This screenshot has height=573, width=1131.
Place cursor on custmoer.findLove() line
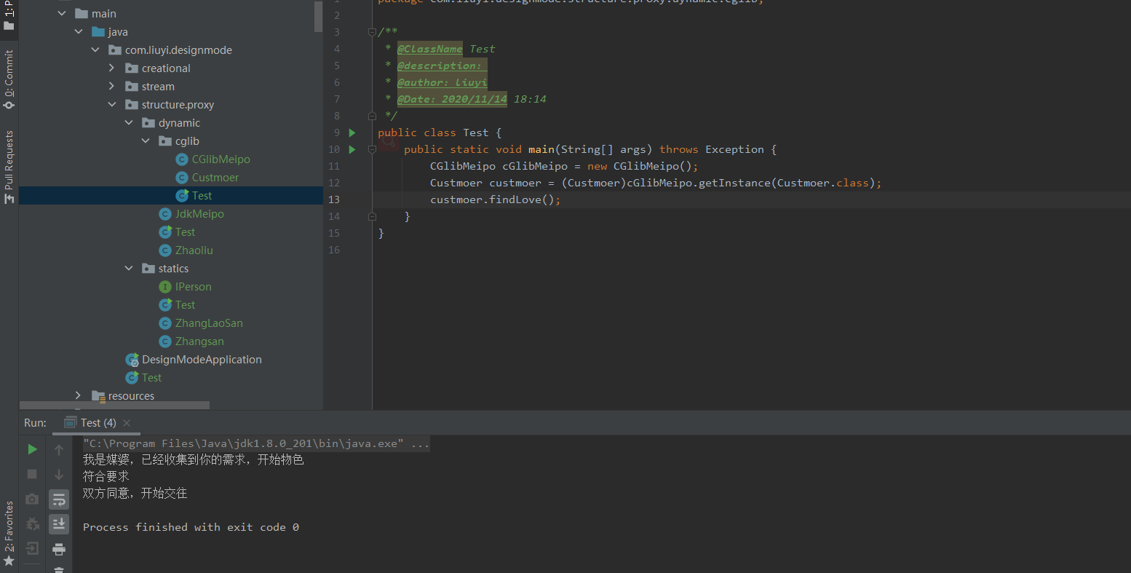coord(495,199)
